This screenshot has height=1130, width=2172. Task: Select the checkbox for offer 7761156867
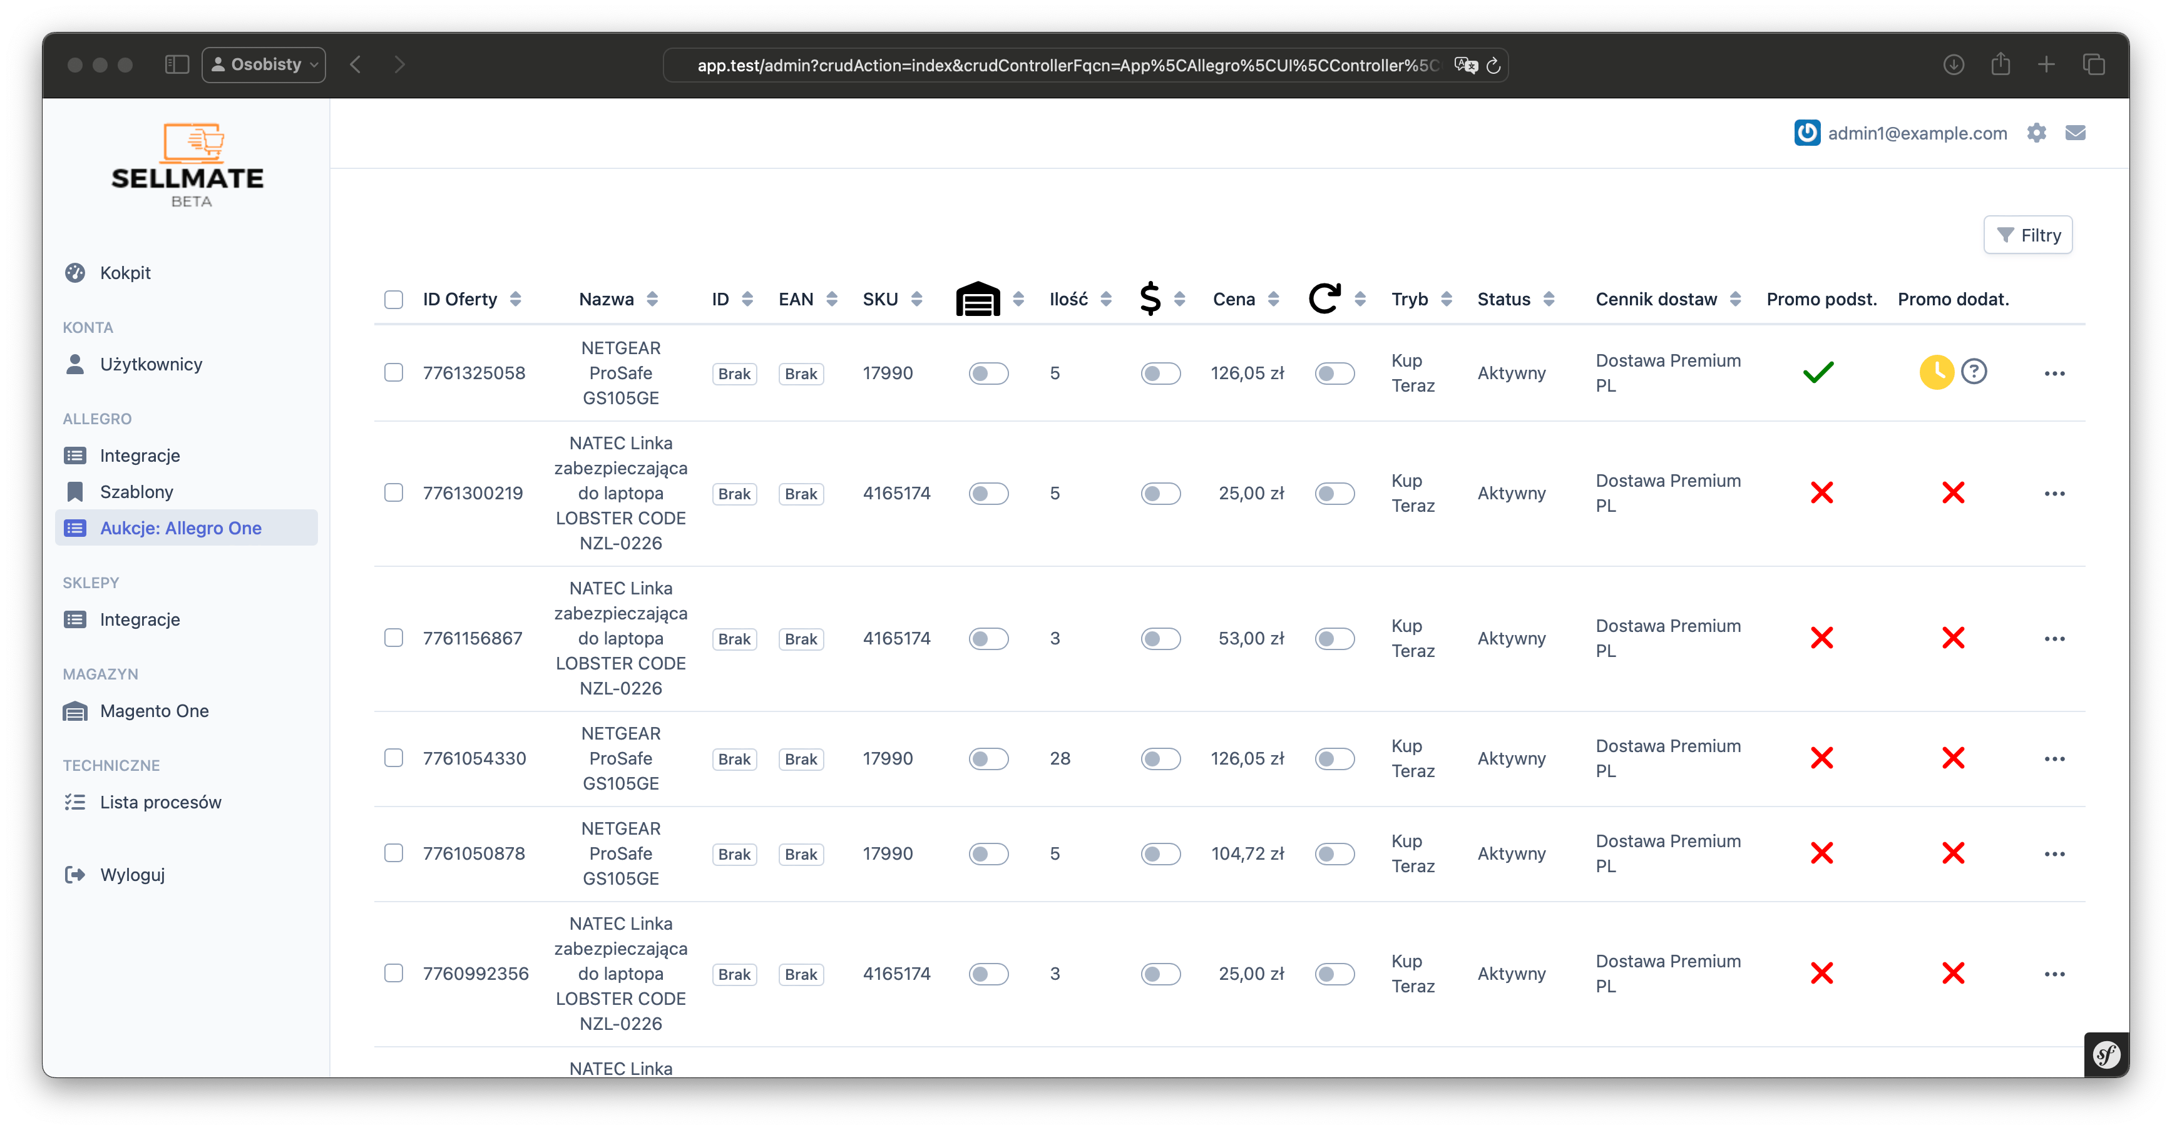[393, 638]
